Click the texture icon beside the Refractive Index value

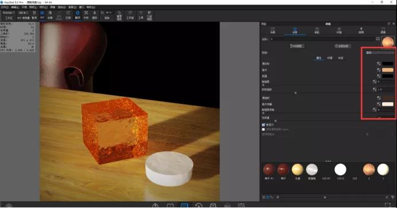pos(375,89)
